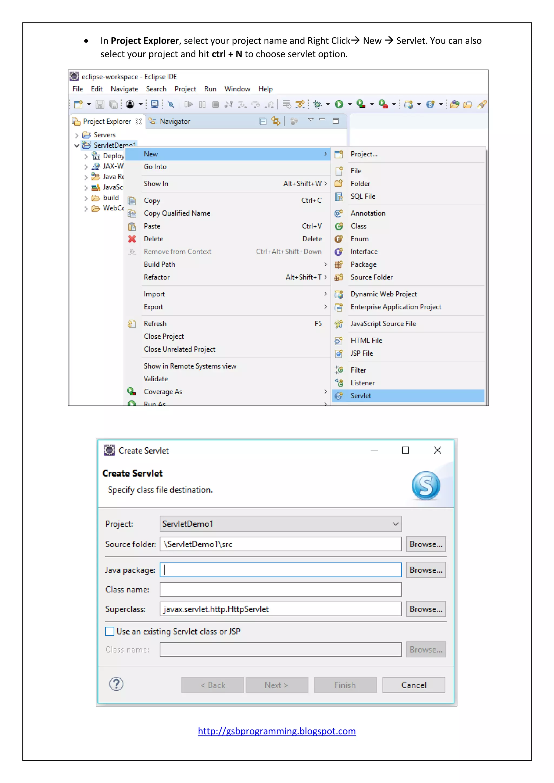Select Listener in the New submenu
Screen dimensions: 554x783
[x=408, y=383]
